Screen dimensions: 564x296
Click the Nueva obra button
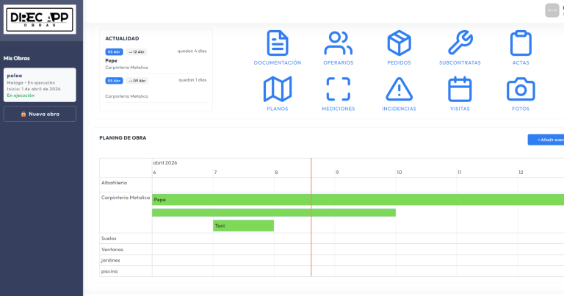[x=40, y=114]
